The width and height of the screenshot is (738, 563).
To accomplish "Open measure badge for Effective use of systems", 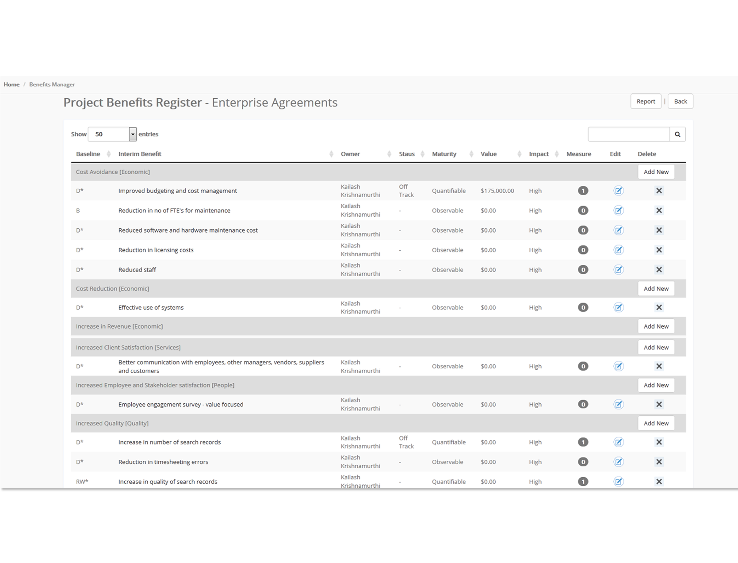I will [583, 307].
